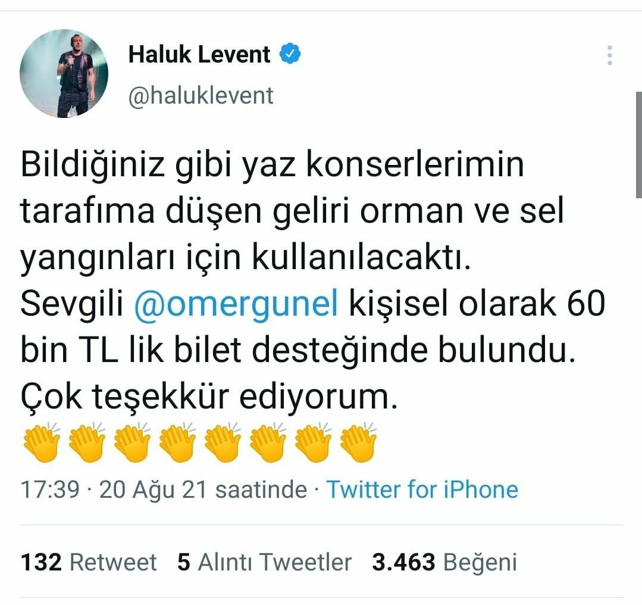The height and width of the screenshot is (605, 642).
Task: Click the tweet text starting with Bildiğiniz
Action: [x=313, y=280]
